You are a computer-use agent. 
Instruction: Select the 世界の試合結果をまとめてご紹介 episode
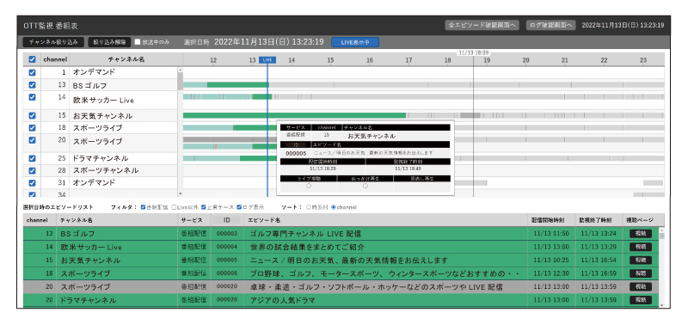click(x=307, y=247)
